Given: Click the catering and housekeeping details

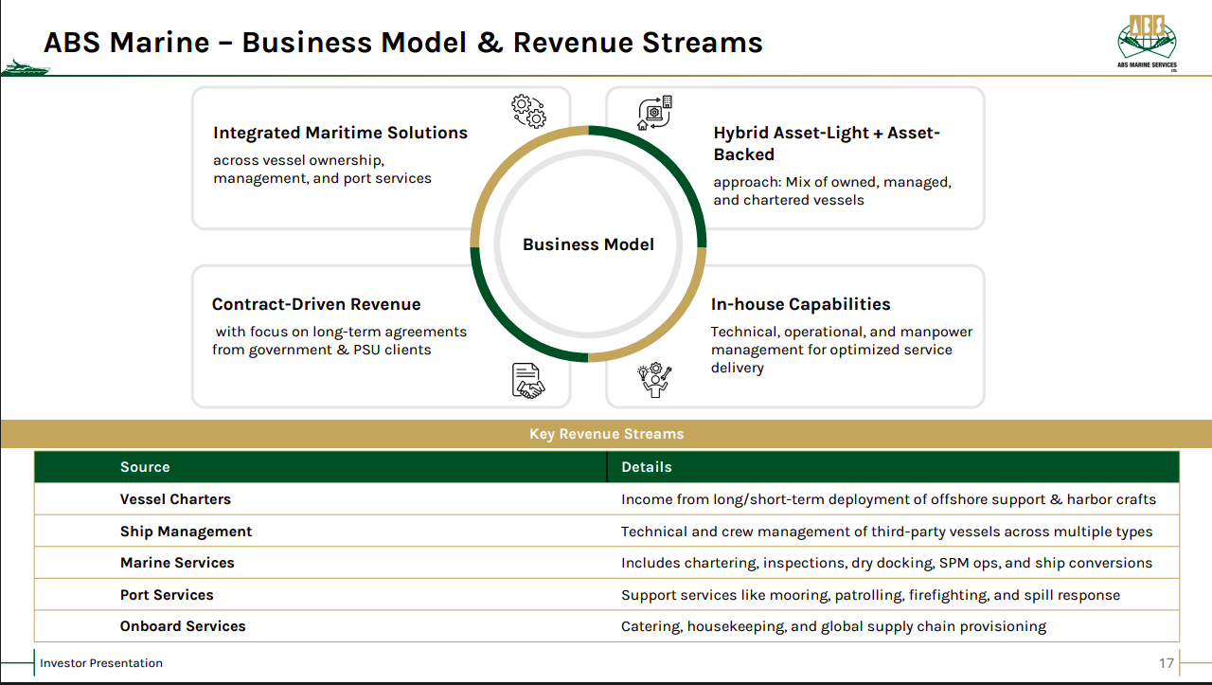Looking at the screenshot, I should click(833, 626).
